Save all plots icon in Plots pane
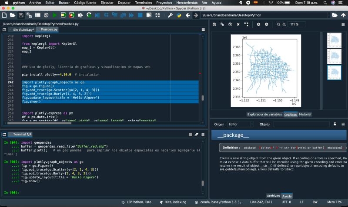 tap(222, 24)
